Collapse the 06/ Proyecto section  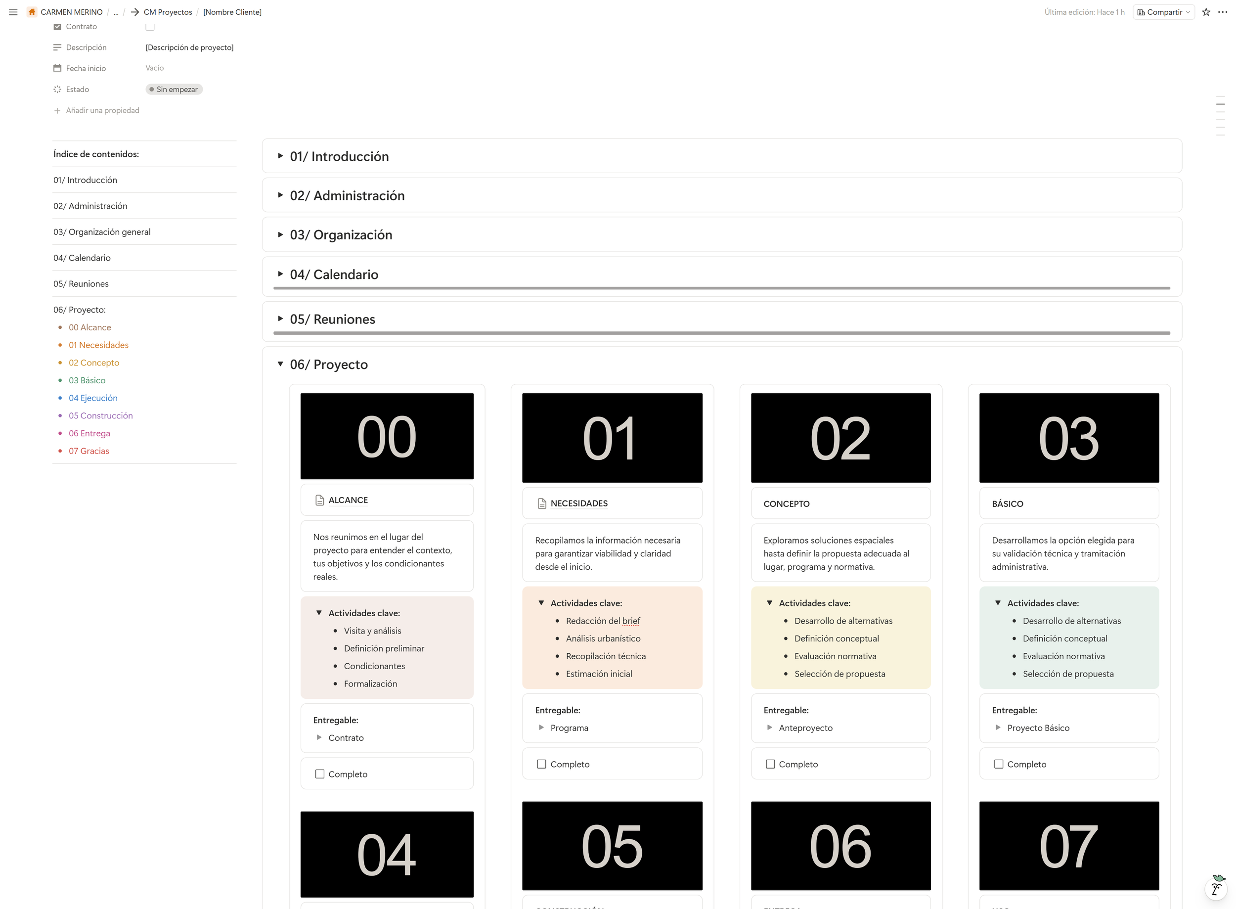click(280, 364)
